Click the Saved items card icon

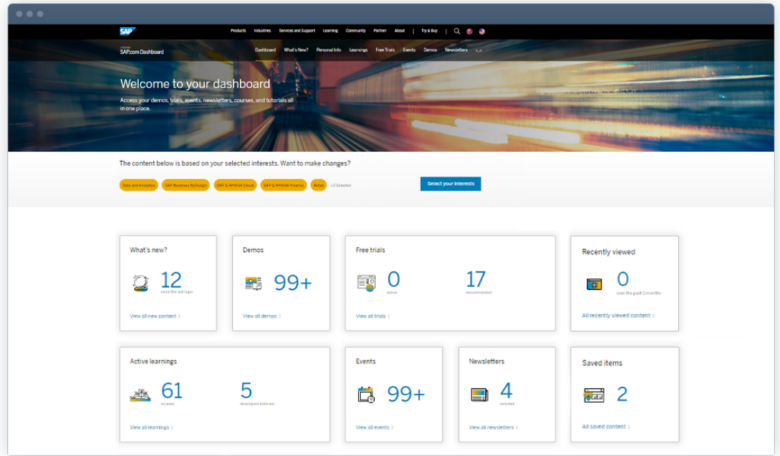tap(594, 395)
